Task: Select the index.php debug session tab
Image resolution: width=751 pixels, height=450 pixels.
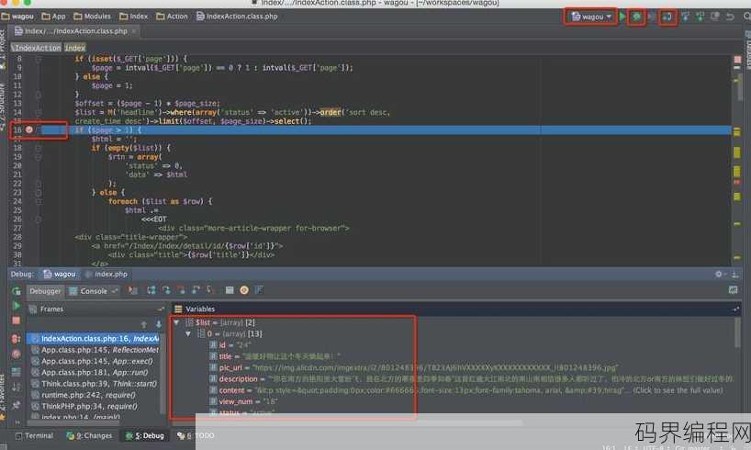Action: pos(106,274)
